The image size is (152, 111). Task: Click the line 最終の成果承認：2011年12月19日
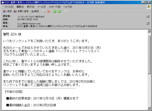click(x=42, y=98)
